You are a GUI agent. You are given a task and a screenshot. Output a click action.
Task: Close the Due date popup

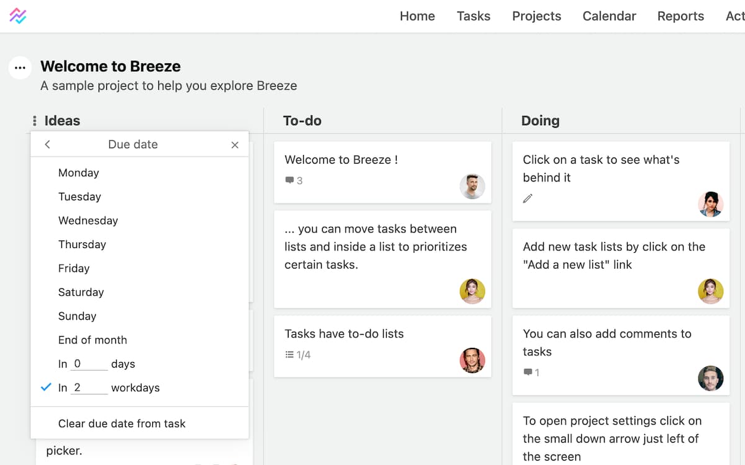coord(235,144)
